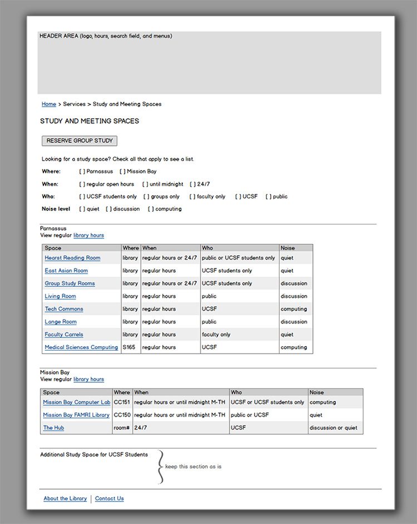Check the Parnassus location checkbox

[82, 172]
